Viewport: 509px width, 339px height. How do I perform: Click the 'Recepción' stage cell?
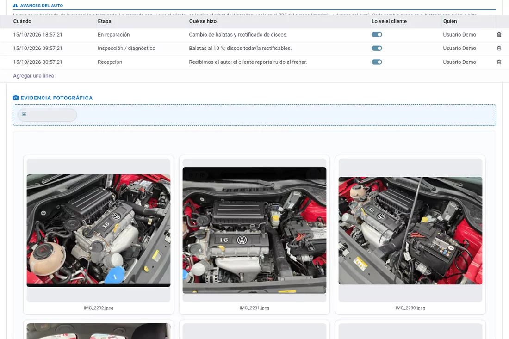110,62
